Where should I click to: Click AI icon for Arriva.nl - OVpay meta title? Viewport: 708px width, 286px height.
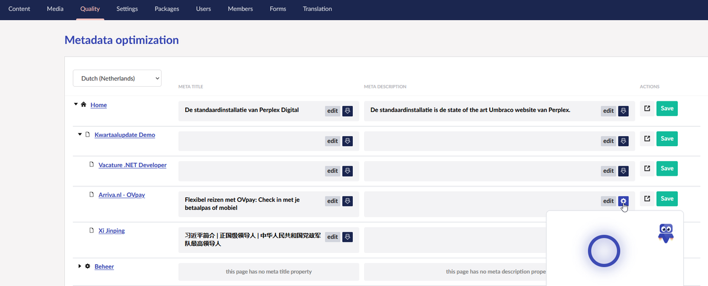(348, 201)
